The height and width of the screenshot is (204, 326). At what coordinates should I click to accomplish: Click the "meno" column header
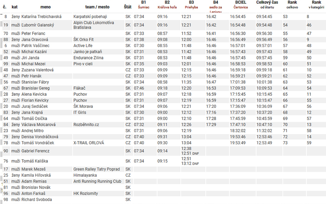point(45,7)
